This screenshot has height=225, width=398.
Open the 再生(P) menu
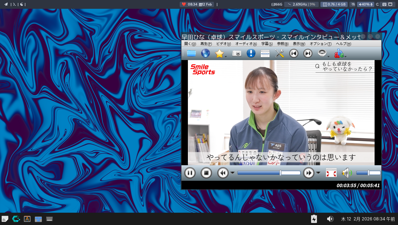click(206, 44)
